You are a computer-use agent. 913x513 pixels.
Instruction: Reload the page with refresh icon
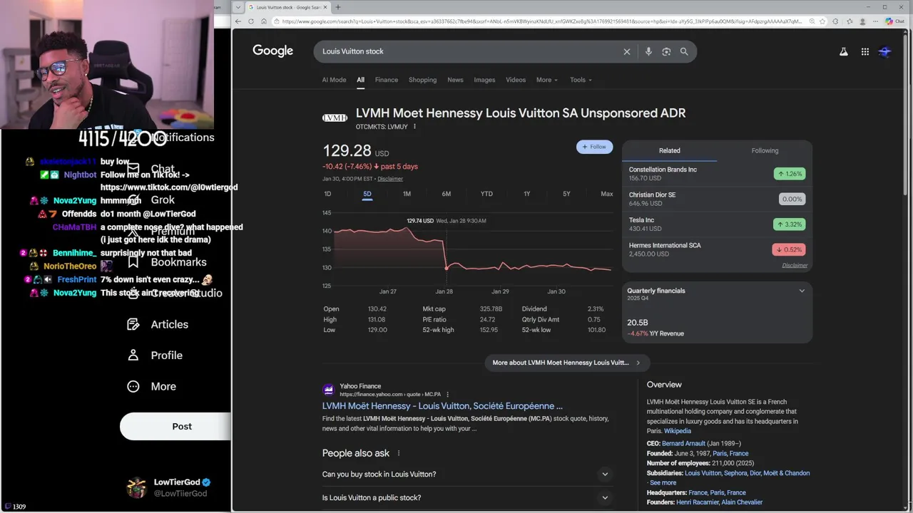pos(251,21)
